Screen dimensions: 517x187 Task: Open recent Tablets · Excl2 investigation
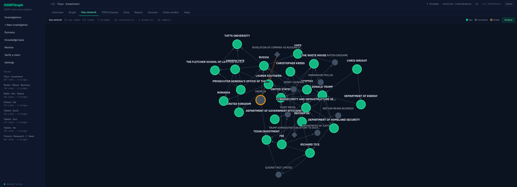[x=23, y=112]
